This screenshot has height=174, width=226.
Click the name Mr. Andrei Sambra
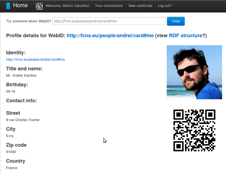click(21, 76)
